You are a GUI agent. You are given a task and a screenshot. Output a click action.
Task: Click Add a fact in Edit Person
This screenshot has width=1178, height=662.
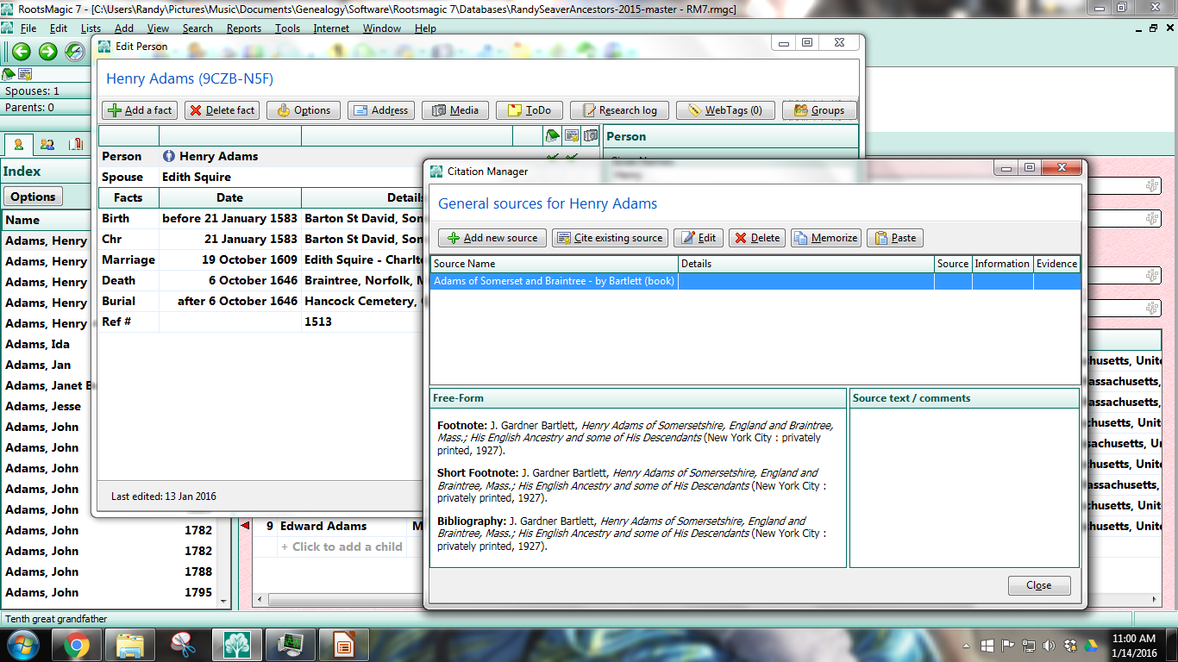click(140, 110)
